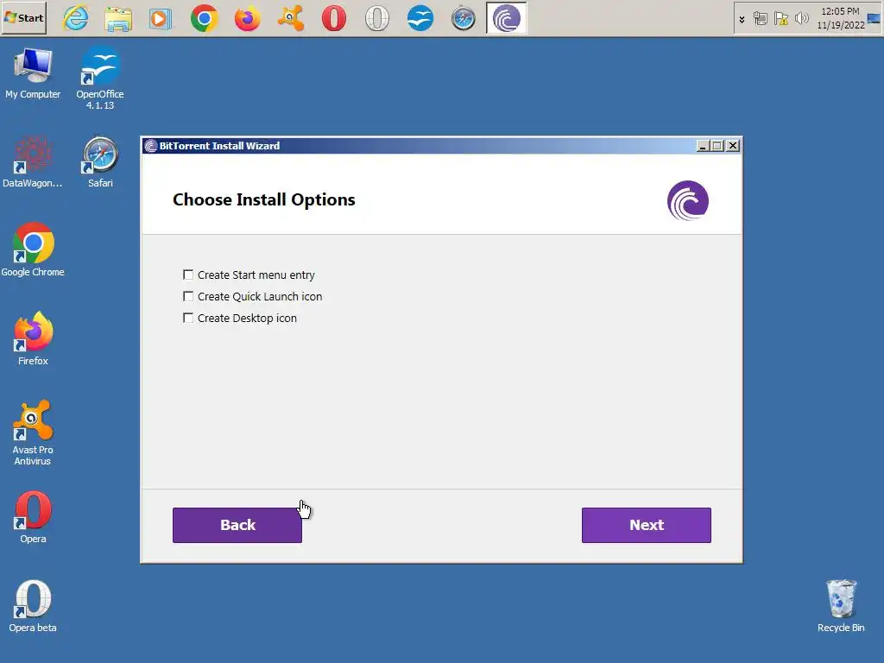Screen dimensions: 884x663
Task: Open OpenOffice taskbar icon
Action: (420, 19)
